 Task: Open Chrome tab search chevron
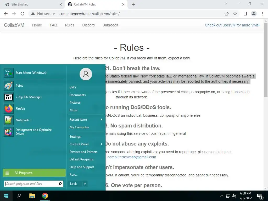226,4
